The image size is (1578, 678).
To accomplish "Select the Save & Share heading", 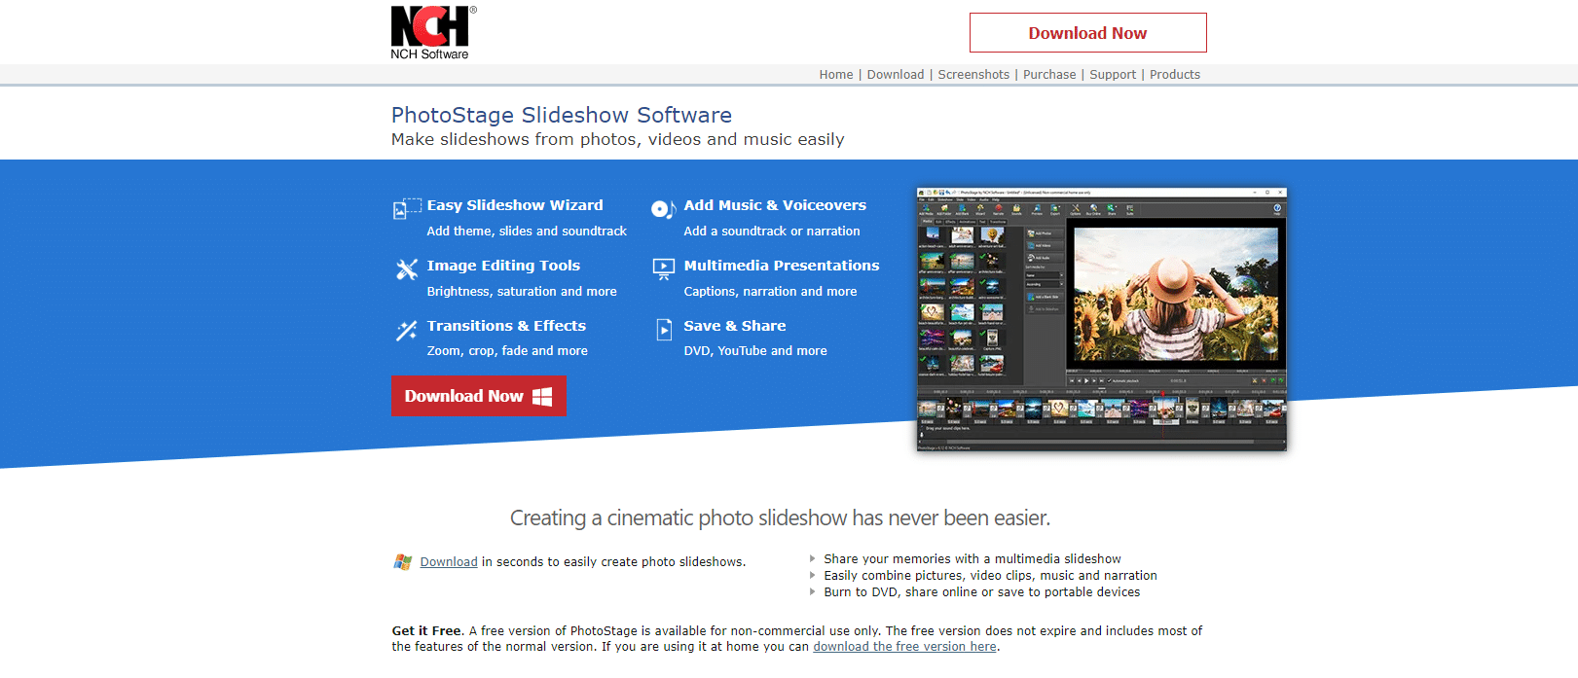I will tap(735, 326).
